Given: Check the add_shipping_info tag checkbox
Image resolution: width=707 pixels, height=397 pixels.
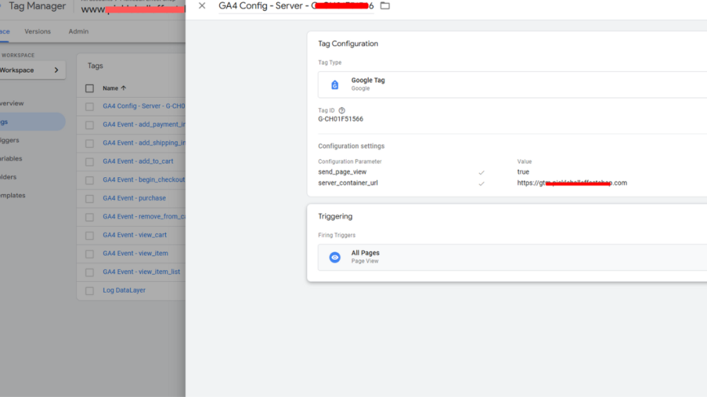Looking at the screenshot, I should pos(90,143).
